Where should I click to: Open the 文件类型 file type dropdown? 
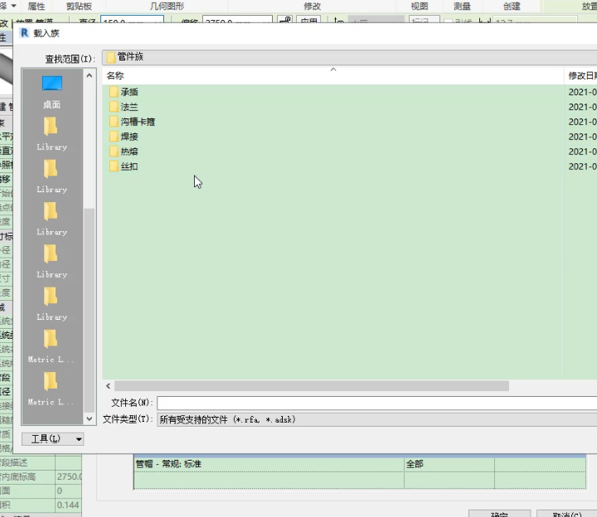coord(376,419)
